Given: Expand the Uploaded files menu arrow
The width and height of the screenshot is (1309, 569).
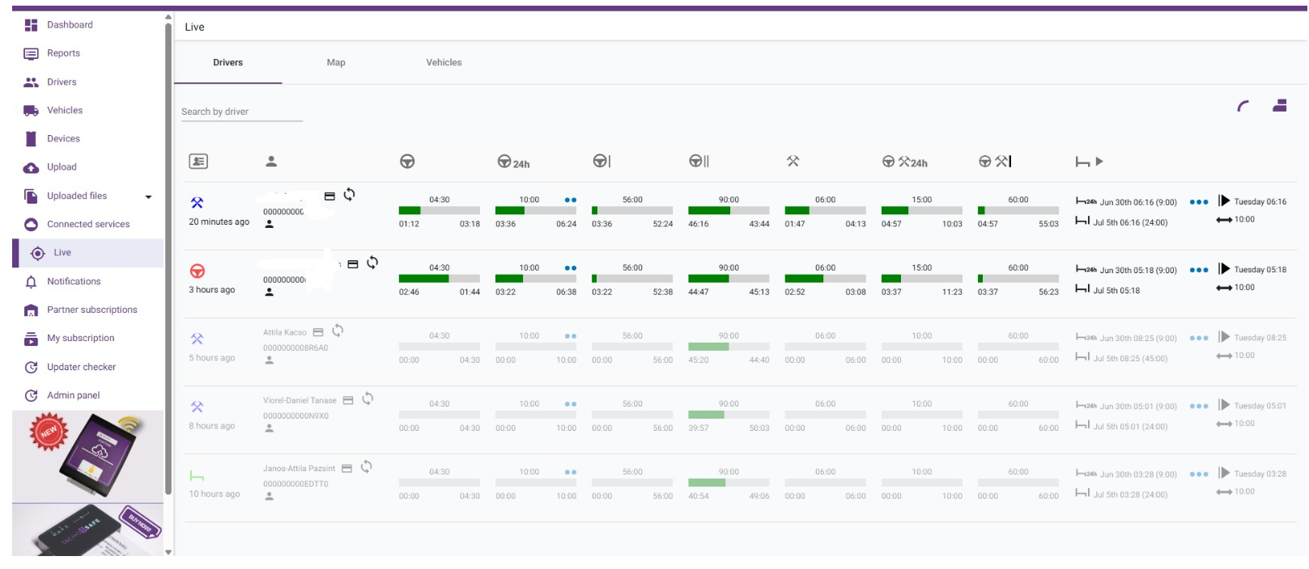Looking at the screenshot, I should [148, 196].
